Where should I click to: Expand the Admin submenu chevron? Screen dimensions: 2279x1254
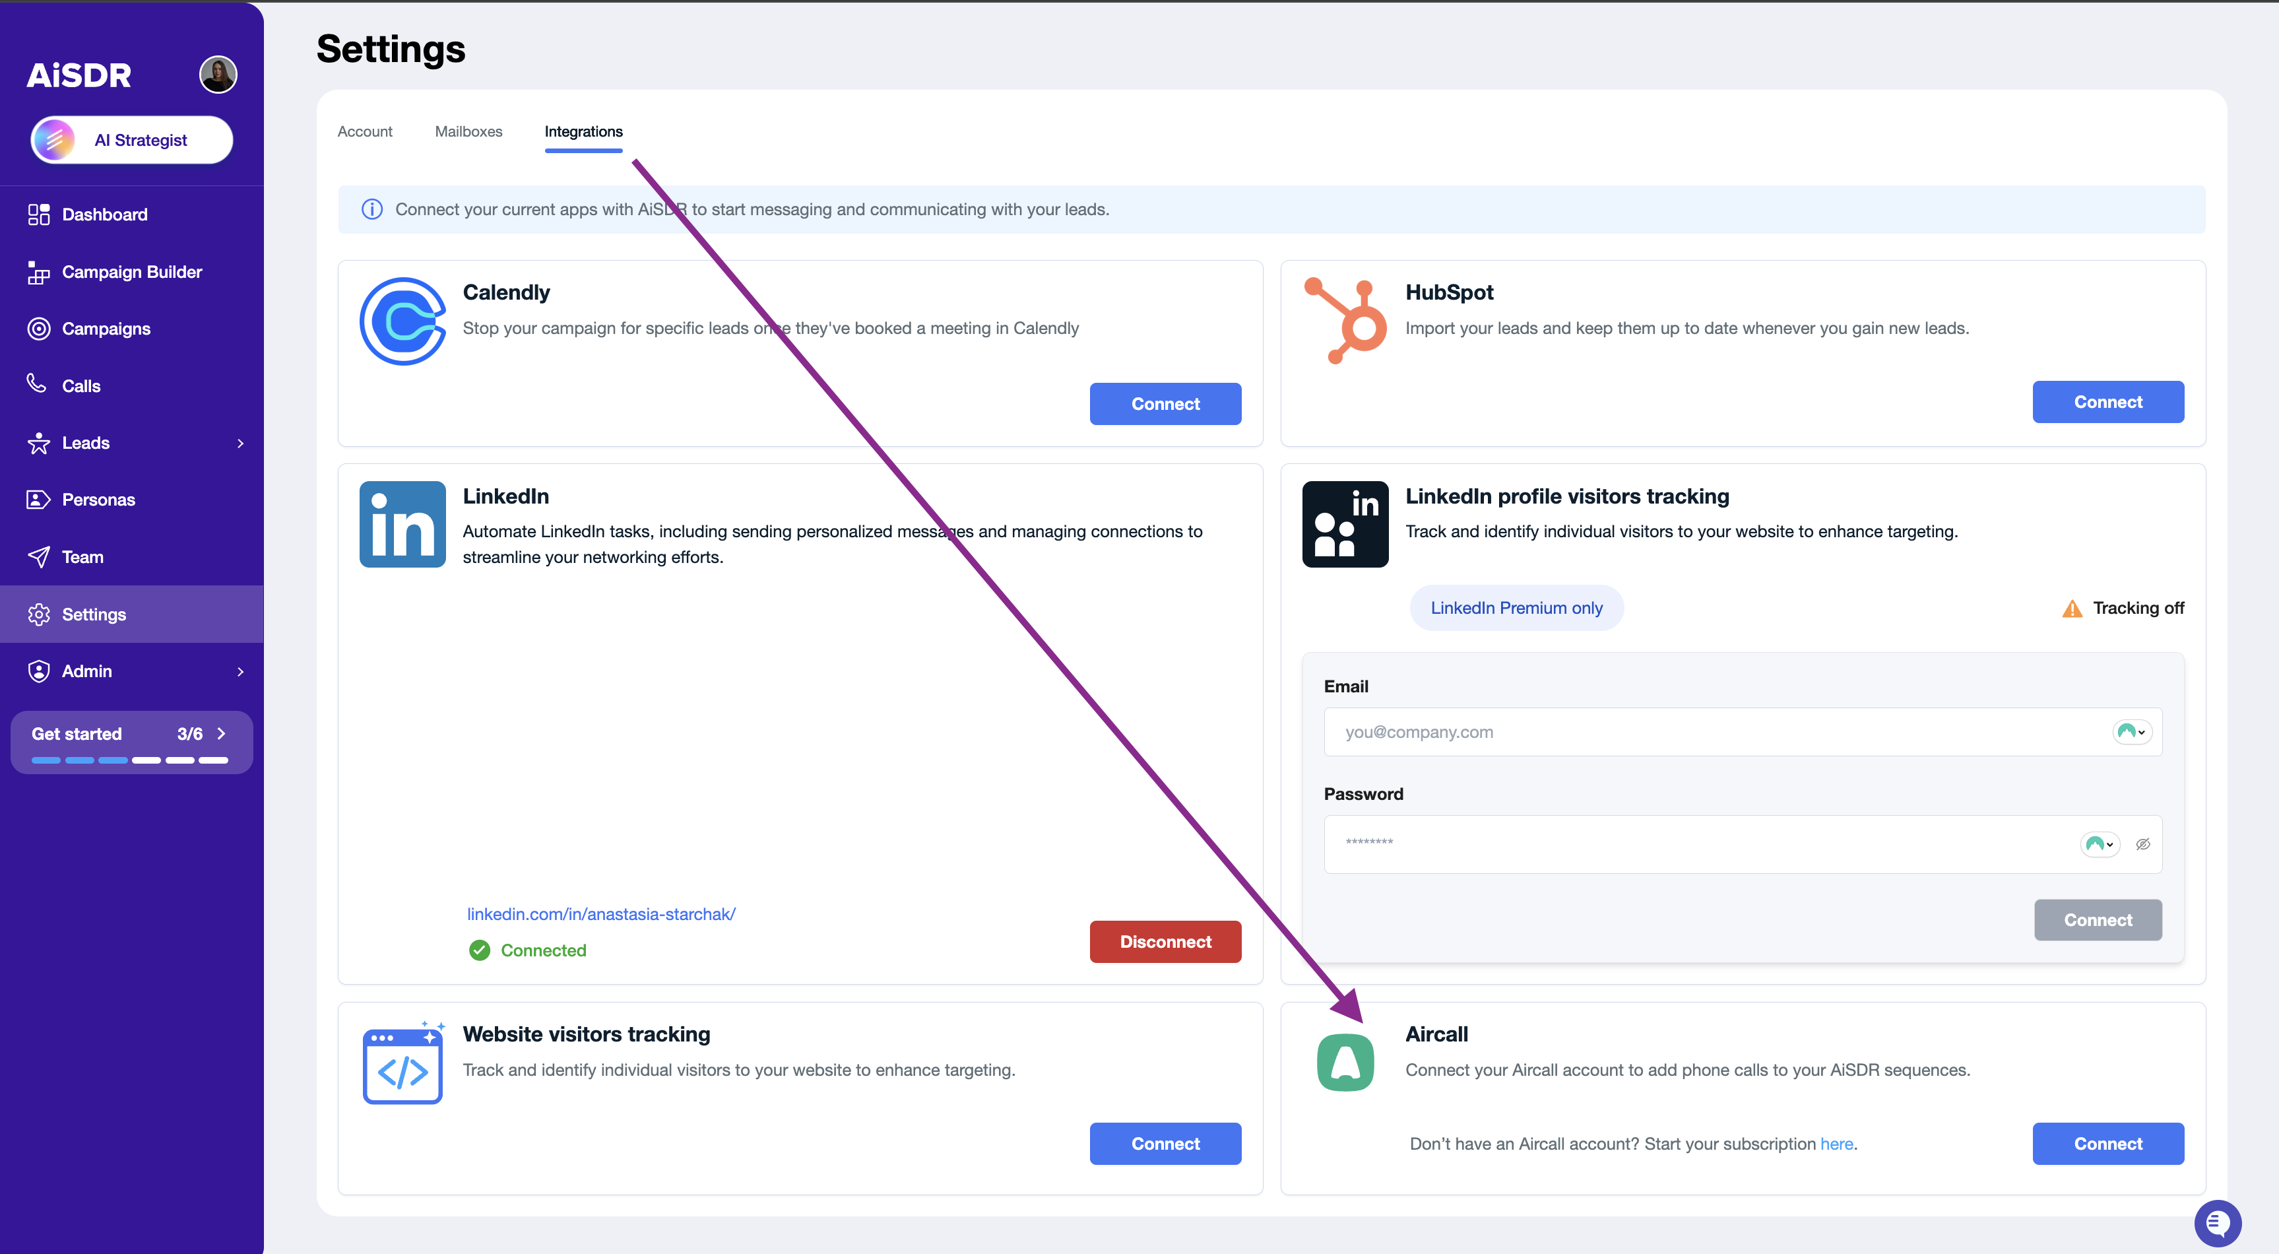[240, 672]
